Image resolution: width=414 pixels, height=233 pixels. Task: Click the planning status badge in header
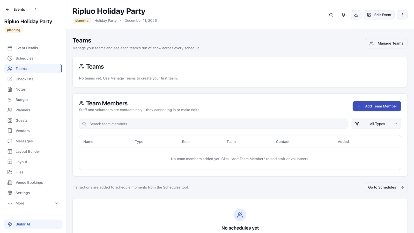tap(82, 20)
